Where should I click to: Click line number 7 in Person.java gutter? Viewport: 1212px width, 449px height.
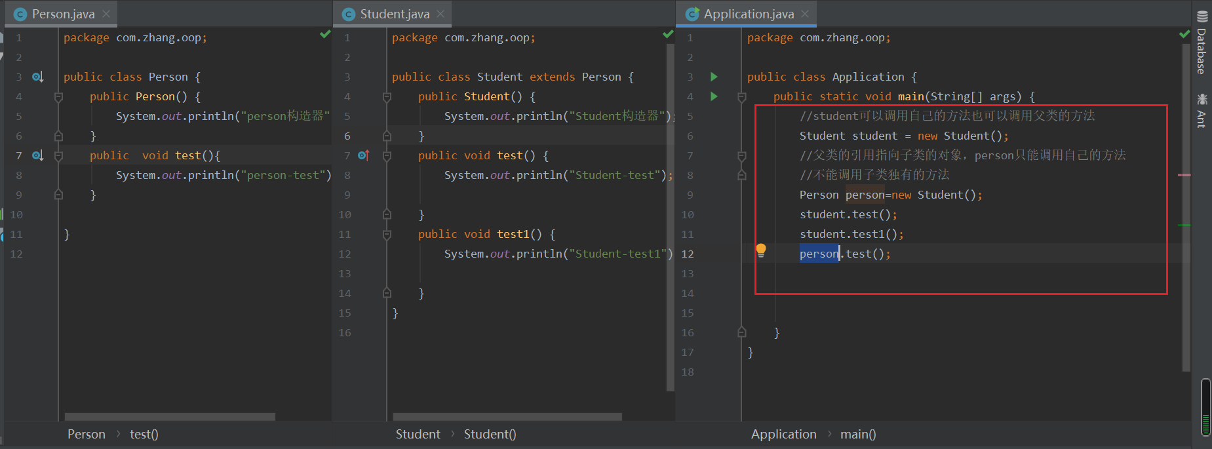(x=19, y=155)
